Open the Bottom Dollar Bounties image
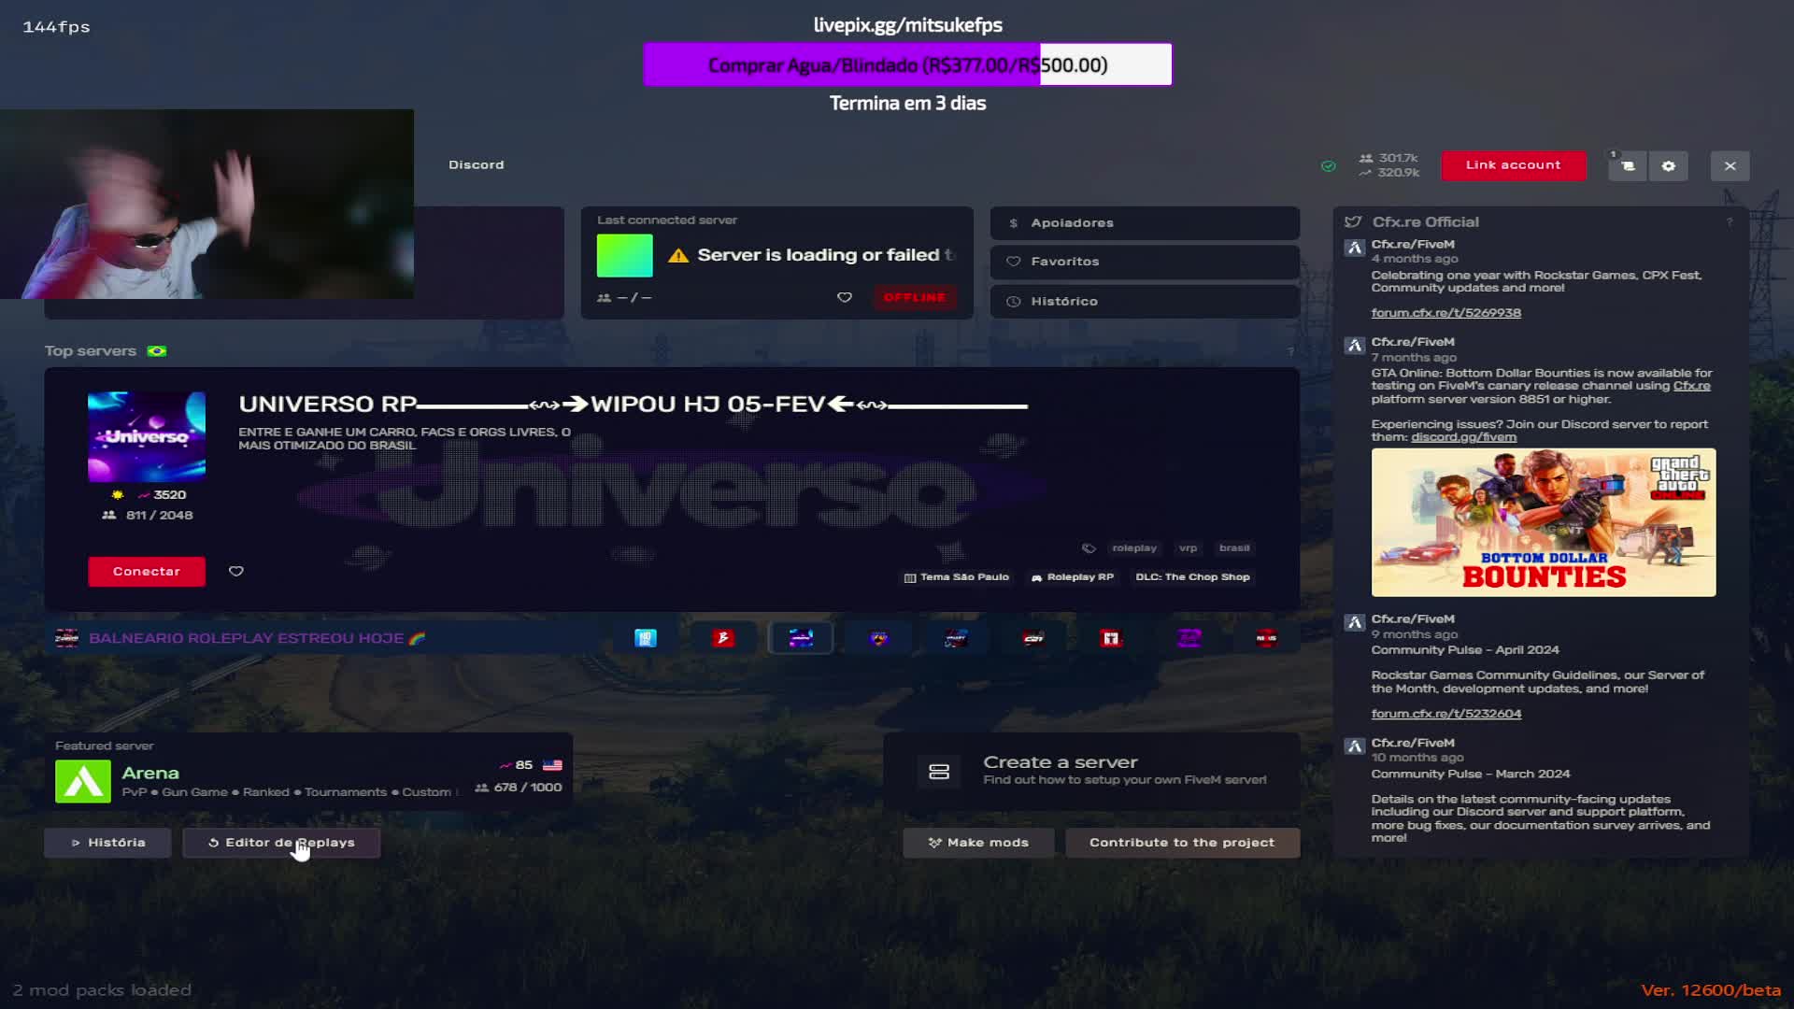 coord(1544,522)
